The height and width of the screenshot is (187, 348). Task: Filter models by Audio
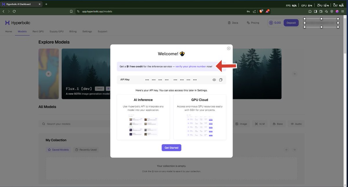tap(296, 124)
